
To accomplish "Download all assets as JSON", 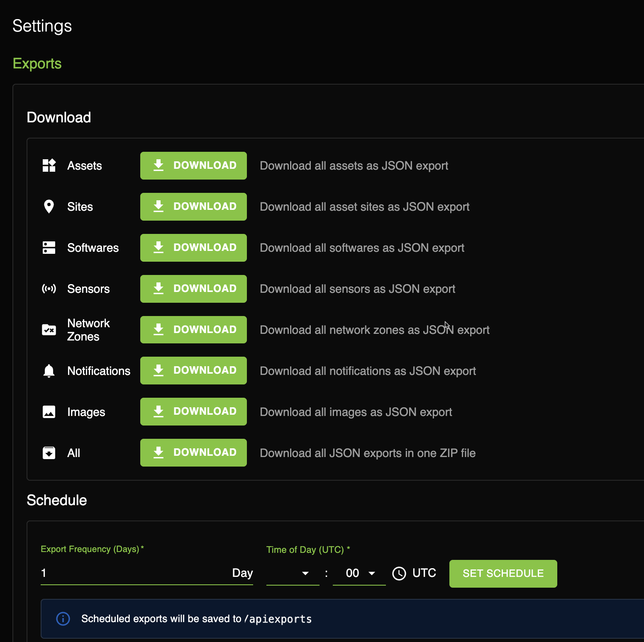I will click(193, 165).
